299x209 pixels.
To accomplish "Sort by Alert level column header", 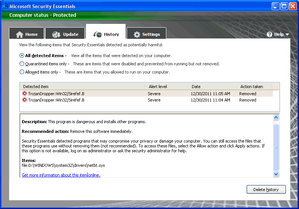I will click(167, 87).
